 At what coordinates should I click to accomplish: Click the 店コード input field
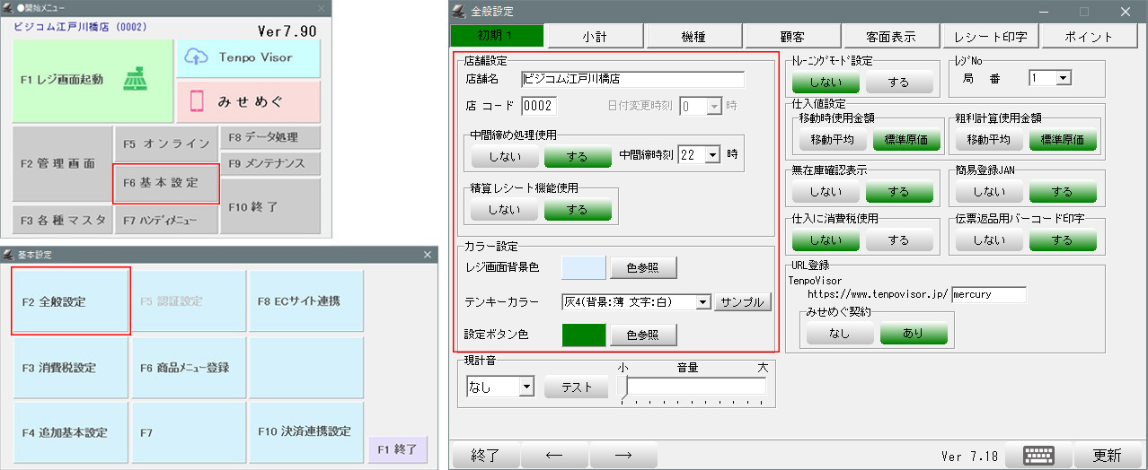[x=539, y=106]
